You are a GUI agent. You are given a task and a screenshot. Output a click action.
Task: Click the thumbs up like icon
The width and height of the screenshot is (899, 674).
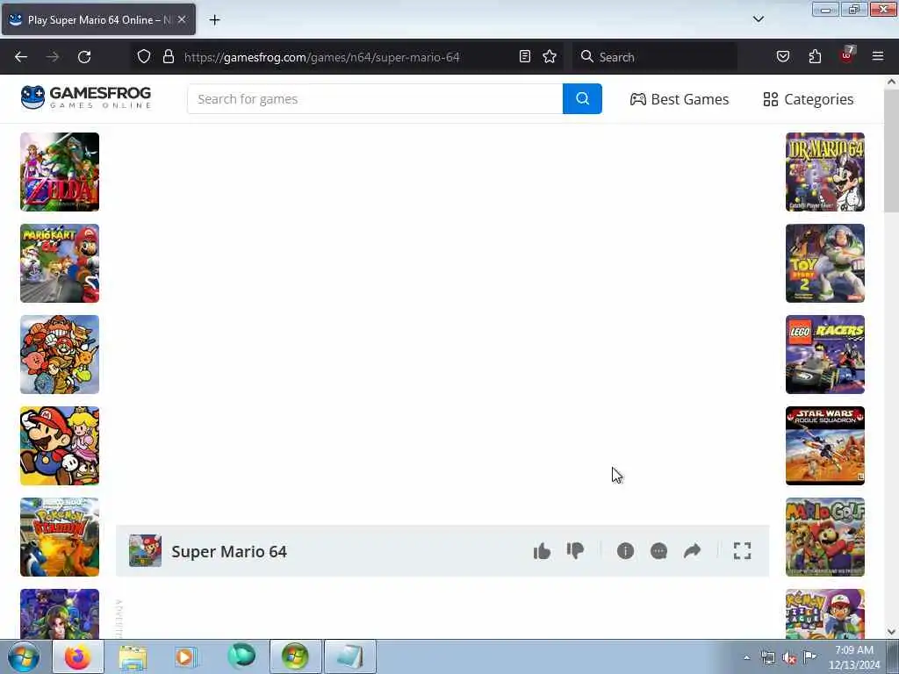pos(542,551)
